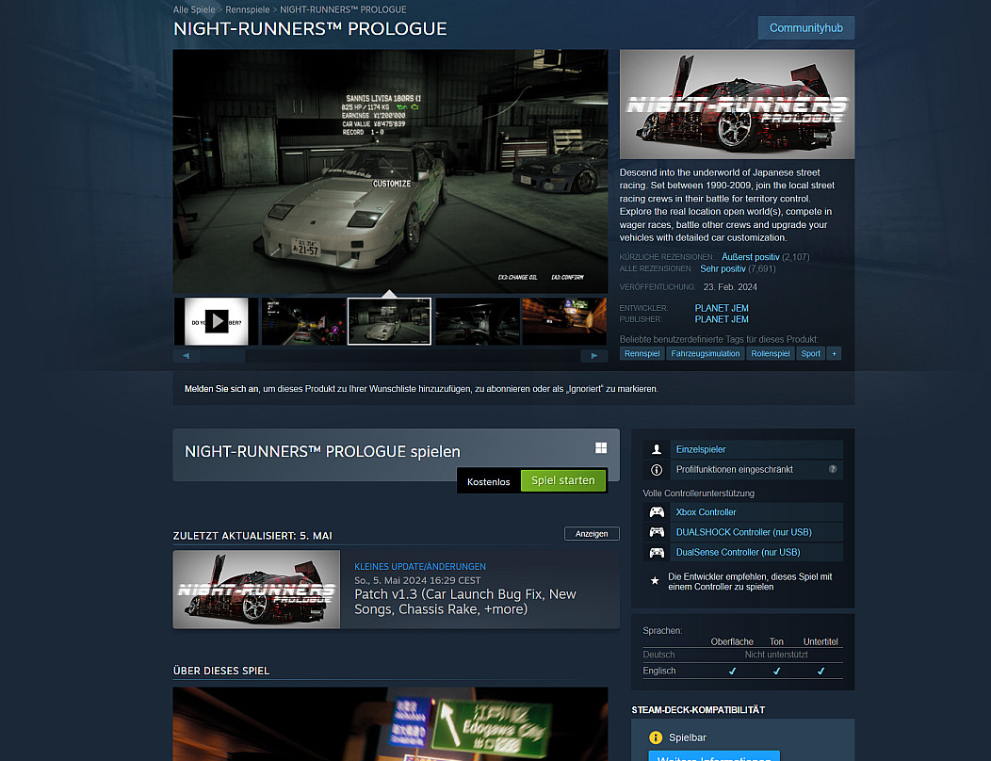The image size is (991, 761).
Task: Click 'Melden Sie sich an' login link
Action: pos(221,389)
